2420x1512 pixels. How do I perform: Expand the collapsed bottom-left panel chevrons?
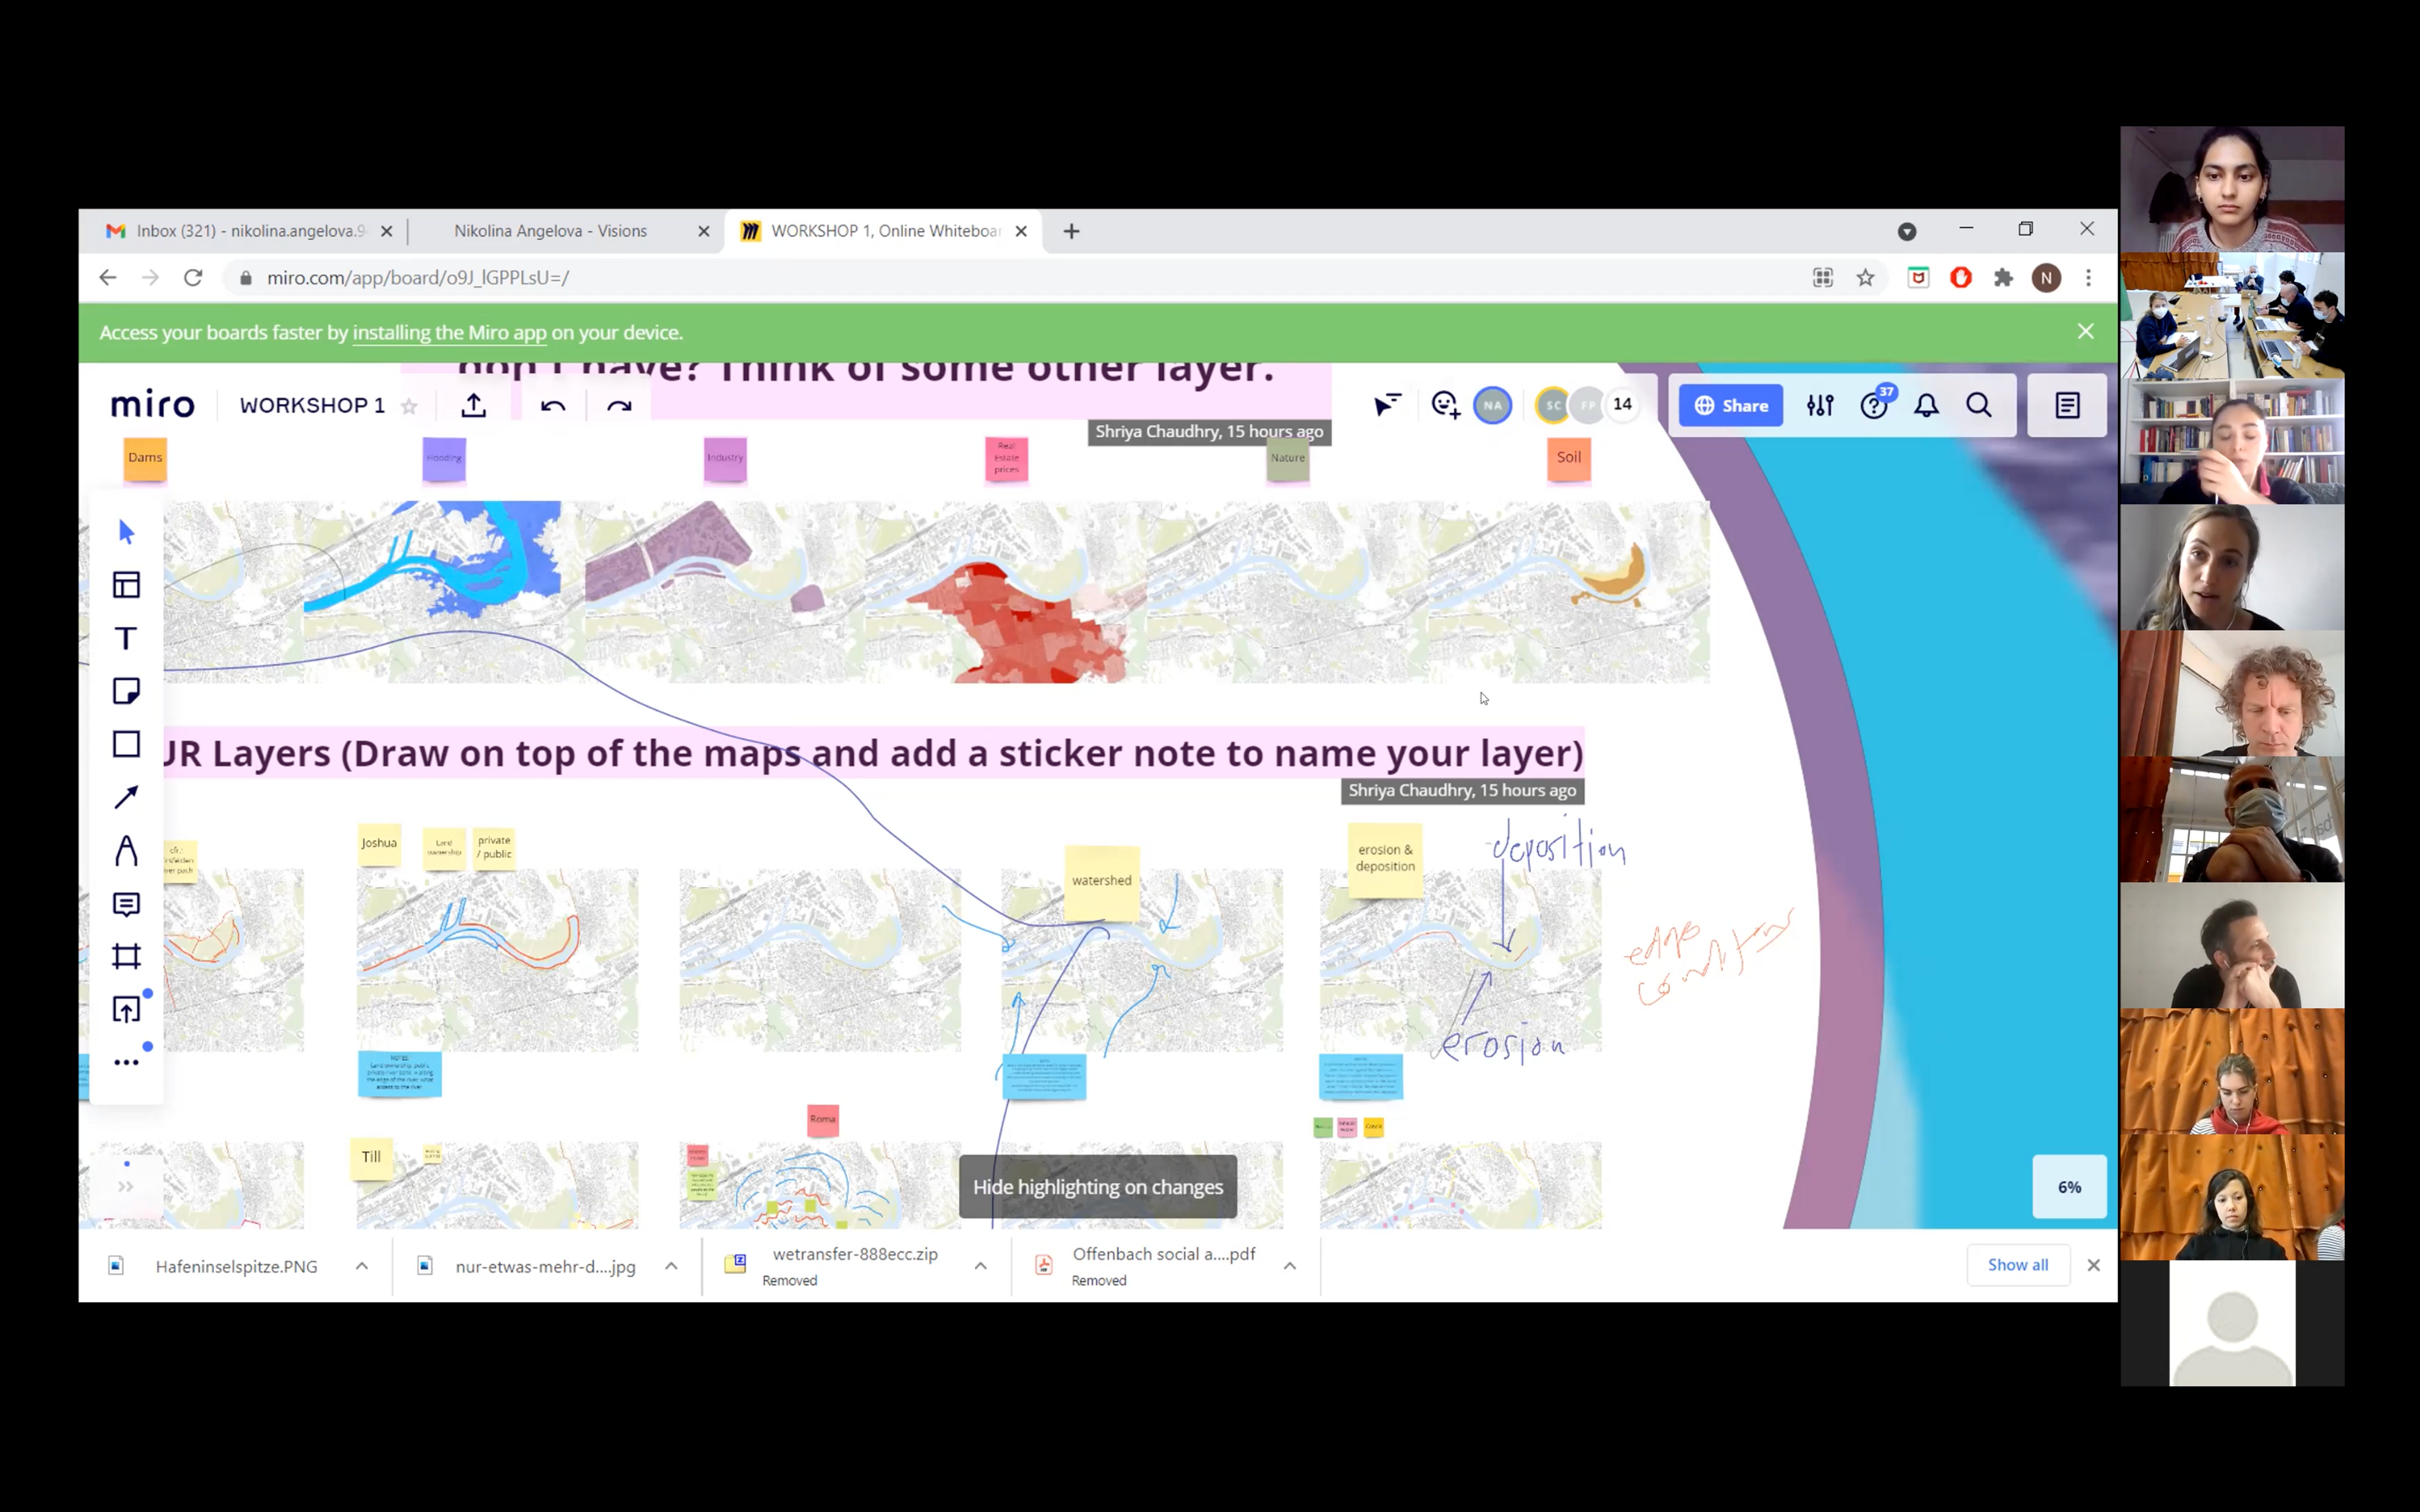click(x=126, y=1187)
